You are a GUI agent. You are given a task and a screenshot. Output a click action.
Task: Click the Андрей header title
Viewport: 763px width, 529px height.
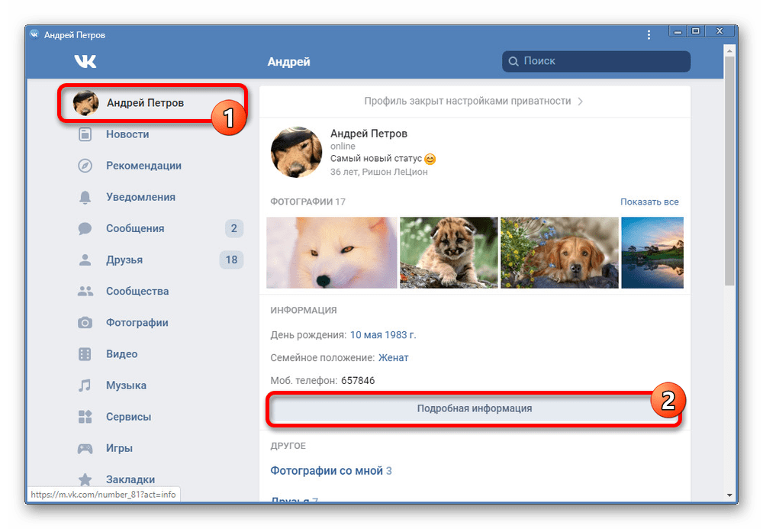click(288, 62)
